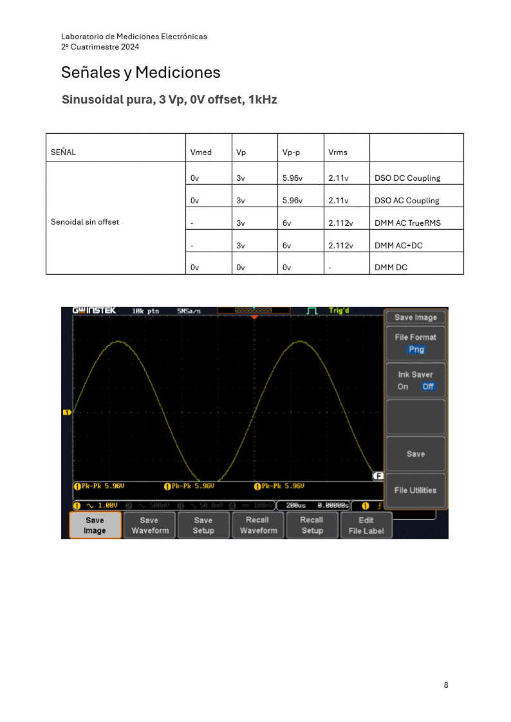The height and width of the screenshot is (722, 511).
Task: Click the channel 1 ground level marker
Action: [x=66, y=412]
